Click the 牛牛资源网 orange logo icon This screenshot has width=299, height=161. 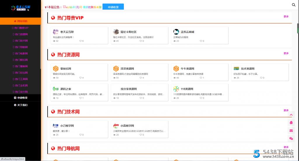(x=176, y=69)
